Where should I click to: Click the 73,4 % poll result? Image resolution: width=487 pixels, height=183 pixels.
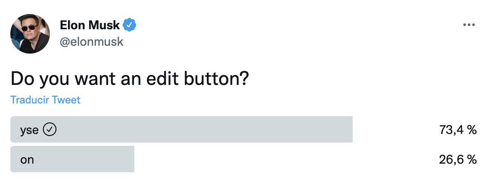458,130
